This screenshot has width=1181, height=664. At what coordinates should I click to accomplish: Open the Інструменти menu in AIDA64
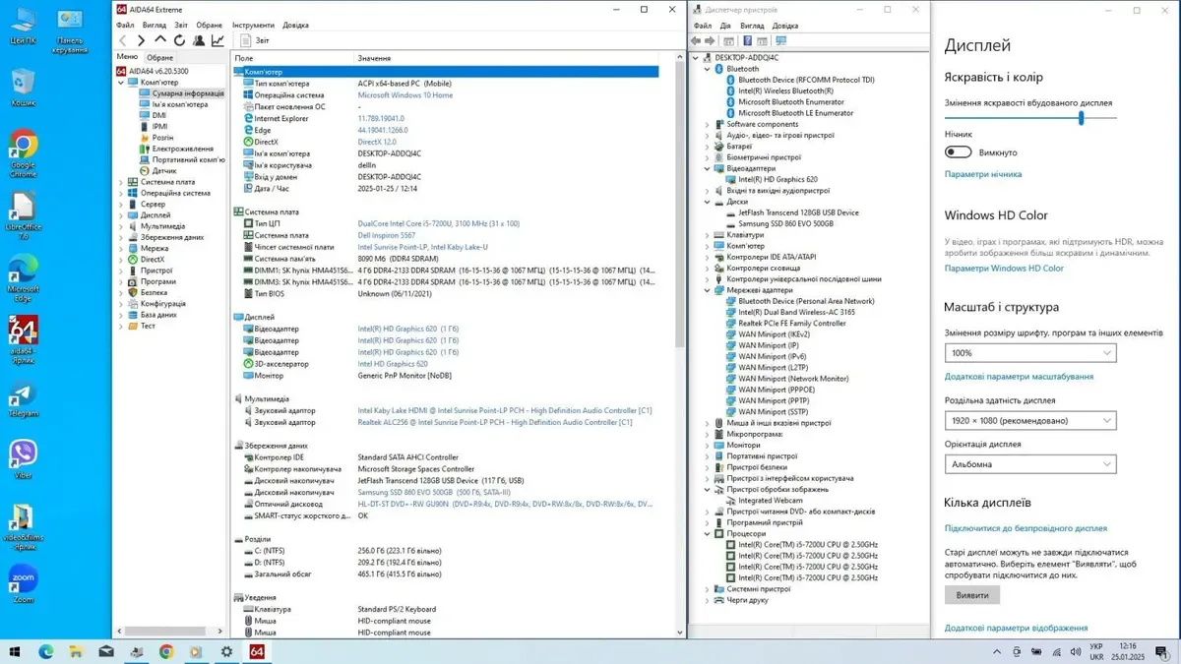point(253,25)
